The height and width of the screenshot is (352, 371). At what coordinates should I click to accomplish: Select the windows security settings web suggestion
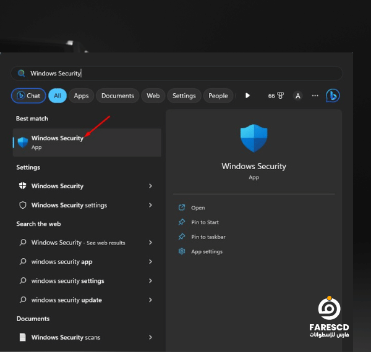pos(87,280)
